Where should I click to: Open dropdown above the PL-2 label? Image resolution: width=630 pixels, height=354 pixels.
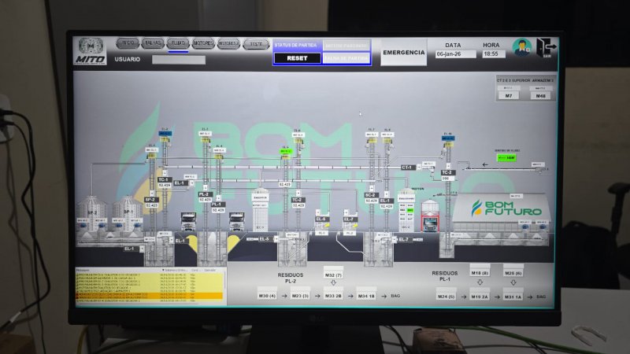[206, 187]
